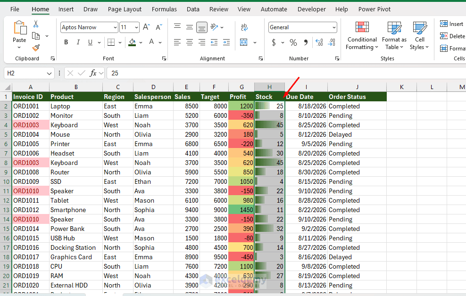This screenshot has width=466, height=296.
Task: Open Format as Table gallery
Action: tap(394, 36)
